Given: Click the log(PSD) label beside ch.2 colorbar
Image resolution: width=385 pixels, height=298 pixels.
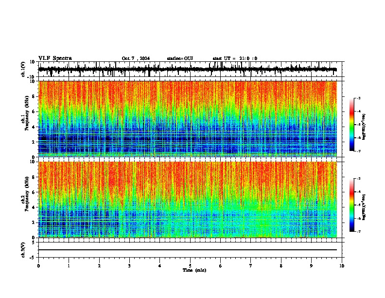Looking at the screenshot, I should coord(364,207).
